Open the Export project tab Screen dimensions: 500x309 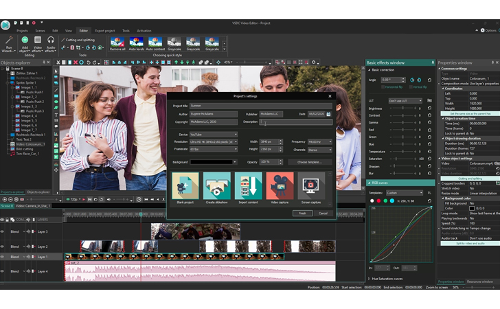coord(105,31)
